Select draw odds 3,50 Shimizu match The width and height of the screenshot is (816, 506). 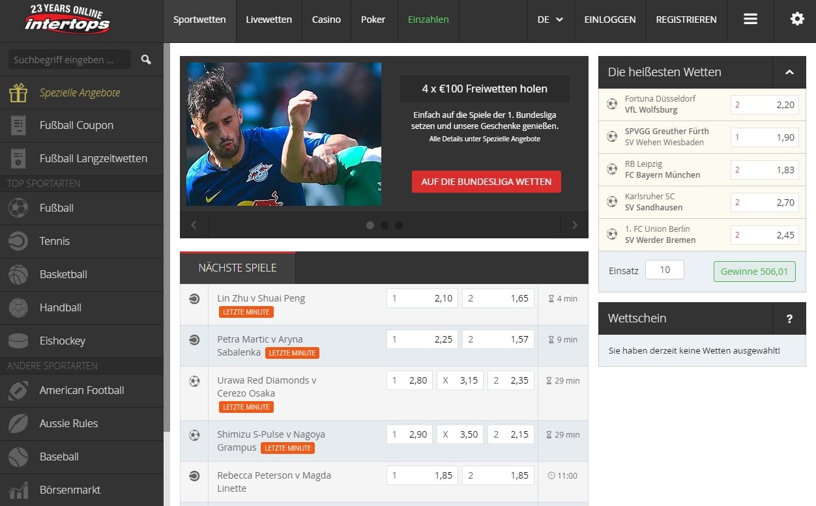pos(460,434)
